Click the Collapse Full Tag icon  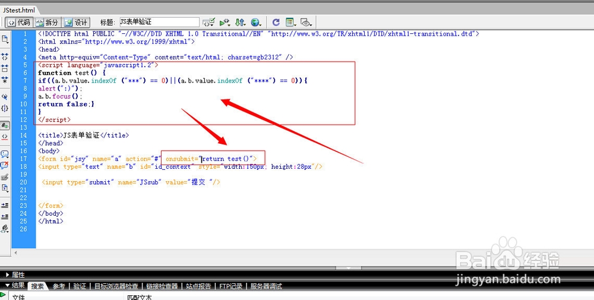5,57
